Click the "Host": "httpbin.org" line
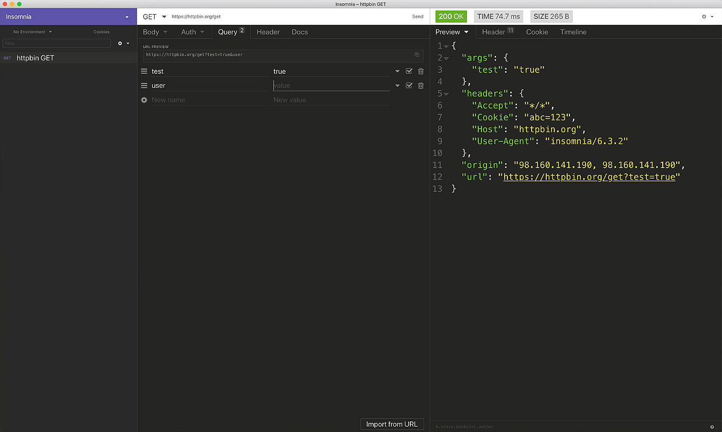This screenshot has width=722, height=432. [x=528, y=129]
